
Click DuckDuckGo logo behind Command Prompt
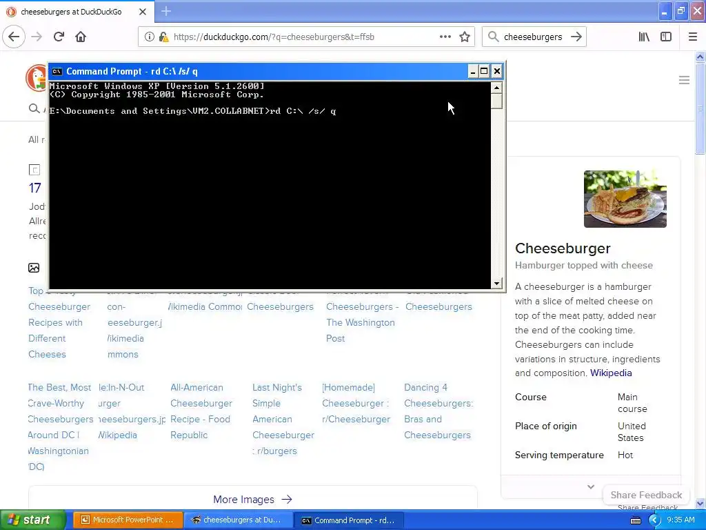36,77
